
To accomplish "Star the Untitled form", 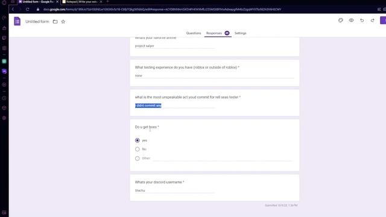I will pyautogui.click(x=63, y=22).
